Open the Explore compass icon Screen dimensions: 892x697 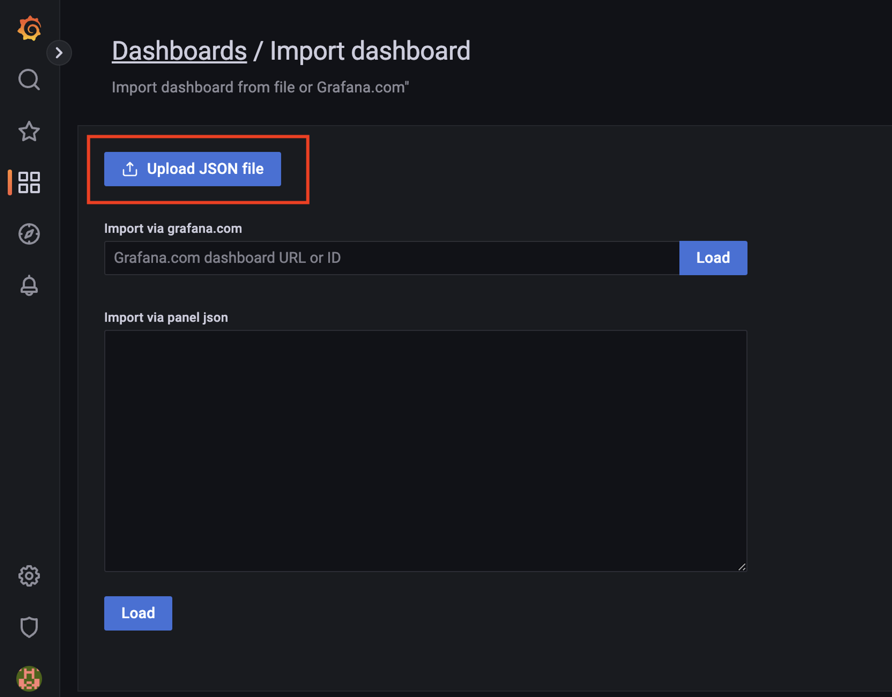pos(29,234)
